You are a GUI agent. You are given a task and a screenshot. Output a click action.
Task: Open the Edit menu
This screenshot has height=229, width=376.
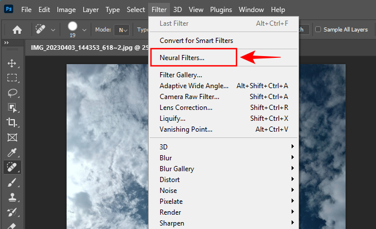click(44, 10)
